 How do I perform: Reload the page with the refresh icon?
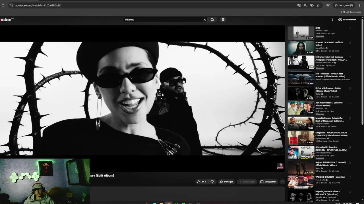pyautogui.click(x=3, y=5)
